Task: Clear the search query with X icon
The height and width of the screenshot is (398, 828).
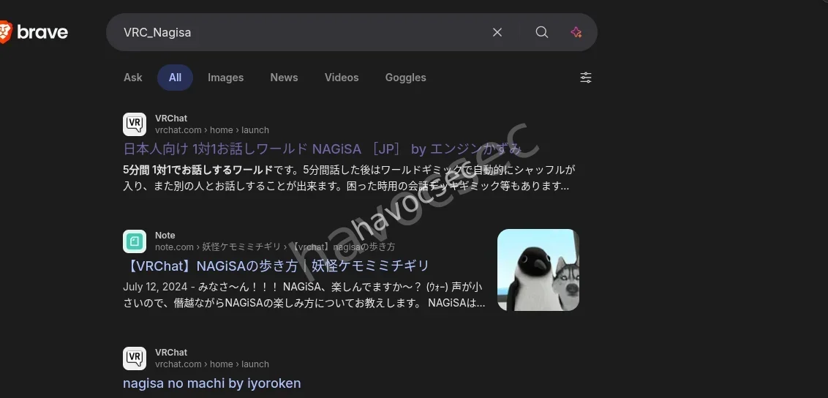Action: [x=497, y=32]
